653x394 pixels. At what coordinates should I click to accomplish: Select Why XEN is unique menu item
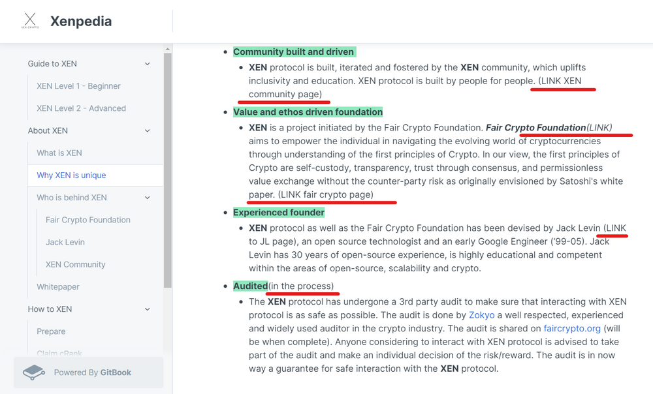(95, 175)
